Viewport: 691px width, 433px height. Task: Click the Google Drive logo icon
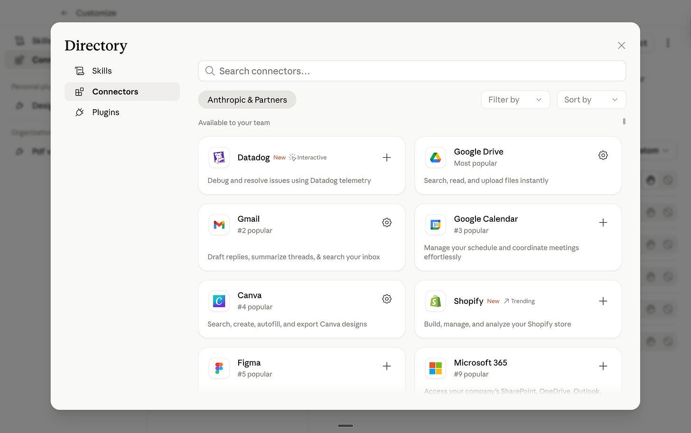(435, 158)
